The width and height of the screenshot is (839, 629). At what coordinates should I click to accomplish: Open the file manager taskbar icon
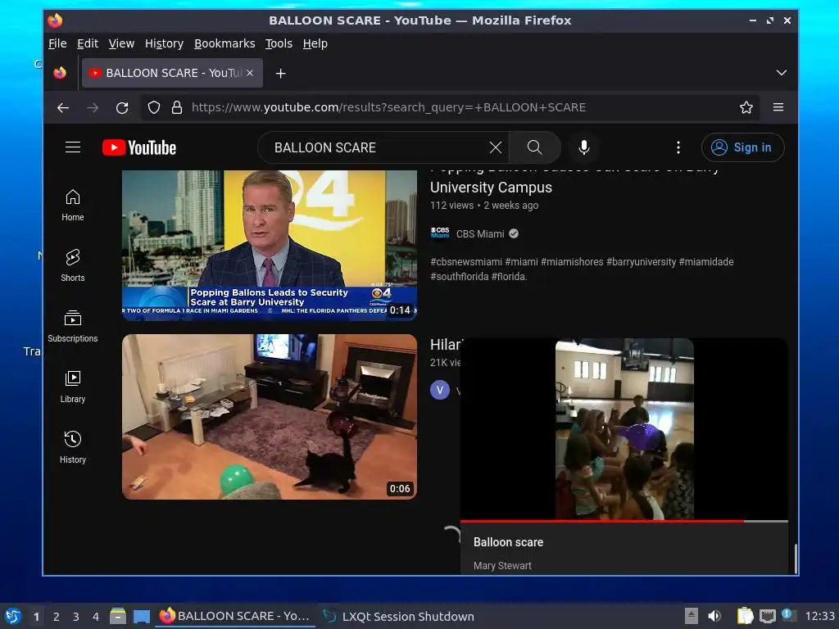click(118, 616)
